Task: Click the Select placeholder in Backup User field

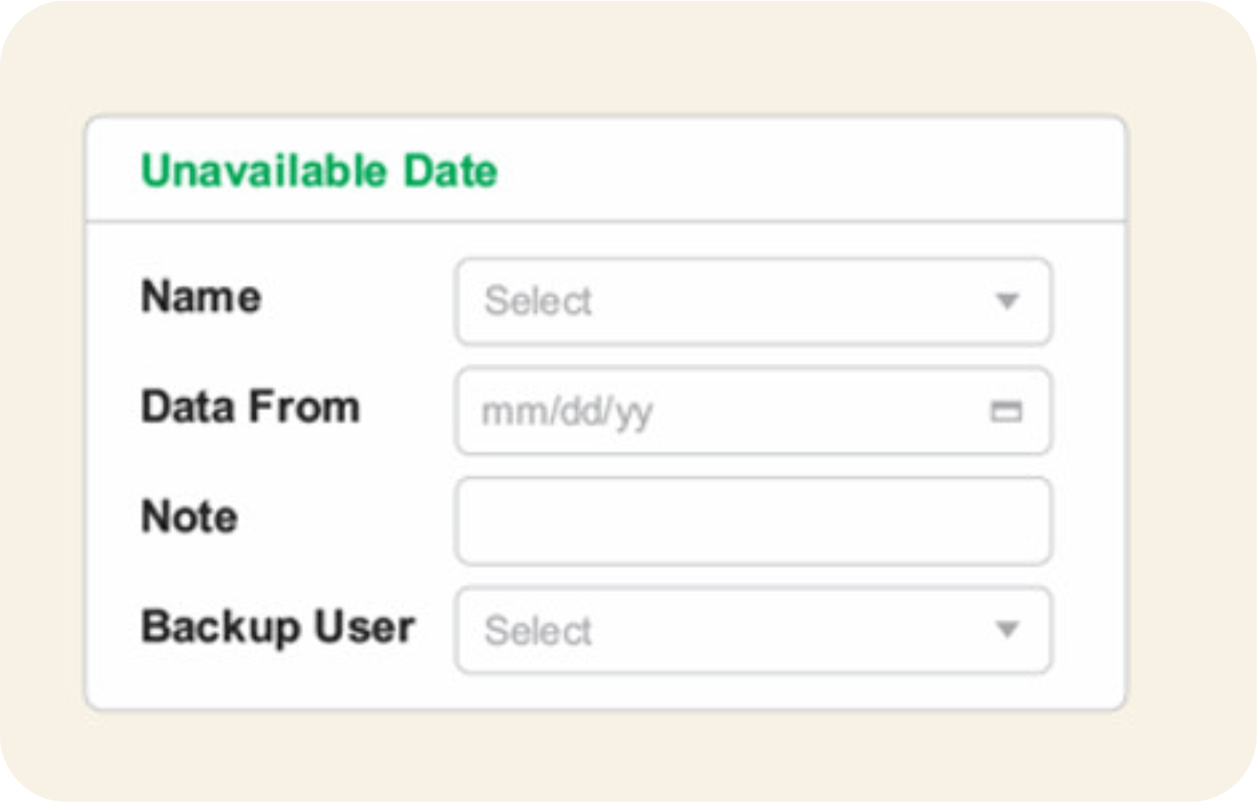Action: click(538, 631)
